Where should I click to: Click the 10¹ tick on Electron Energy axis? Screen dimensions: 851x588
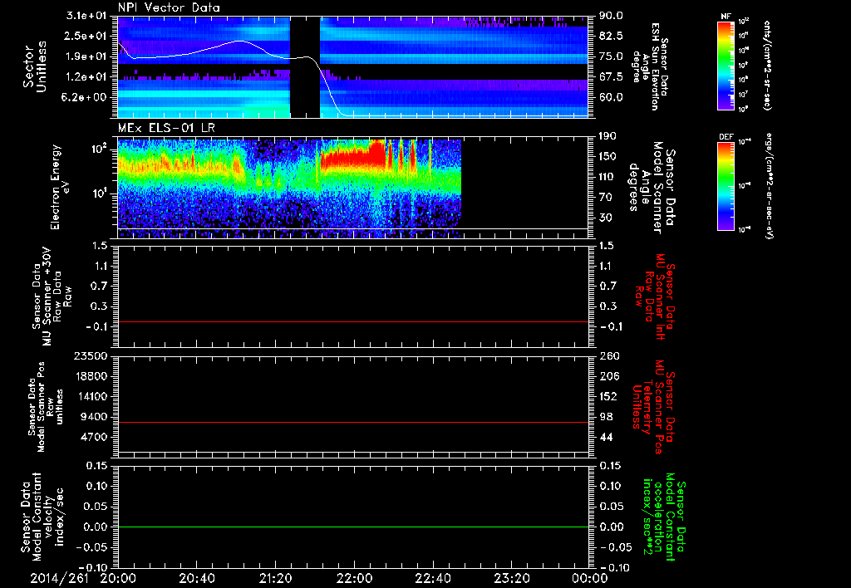(101, 194)
